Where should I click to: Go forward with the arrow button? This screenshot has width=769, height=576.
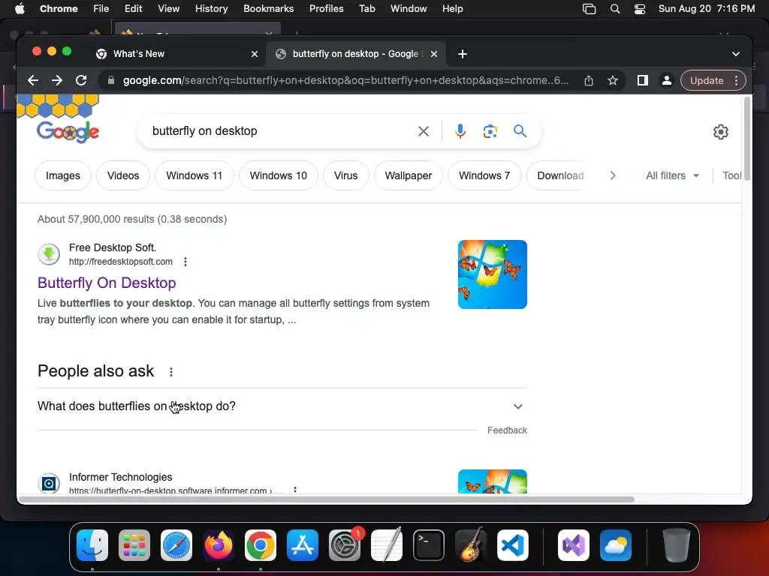57,80
